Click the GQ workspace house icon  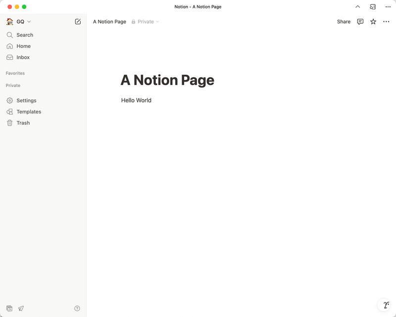coord(9,21)
